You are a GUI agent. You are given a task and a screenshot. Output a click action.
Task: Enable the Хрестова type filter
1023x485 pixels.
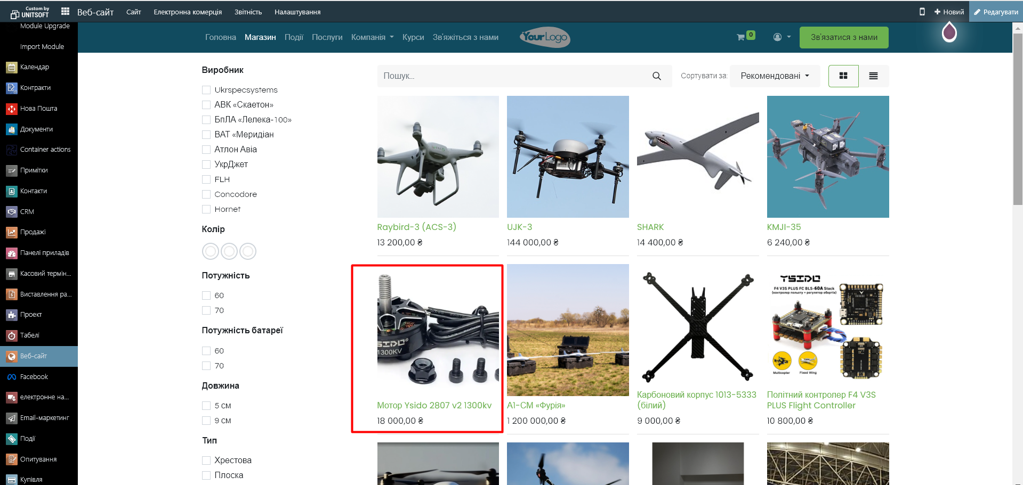(x=206, y=461)
